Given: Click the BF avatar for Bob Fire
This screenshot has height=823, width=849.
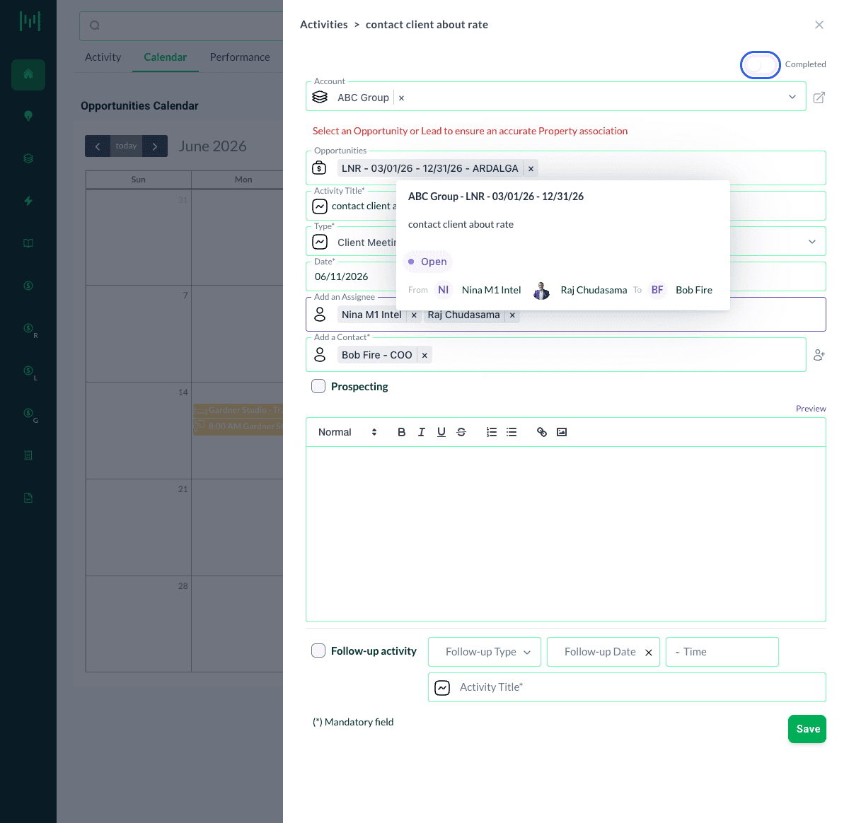Looking at the screenshot, I should (x=657, y=290).
